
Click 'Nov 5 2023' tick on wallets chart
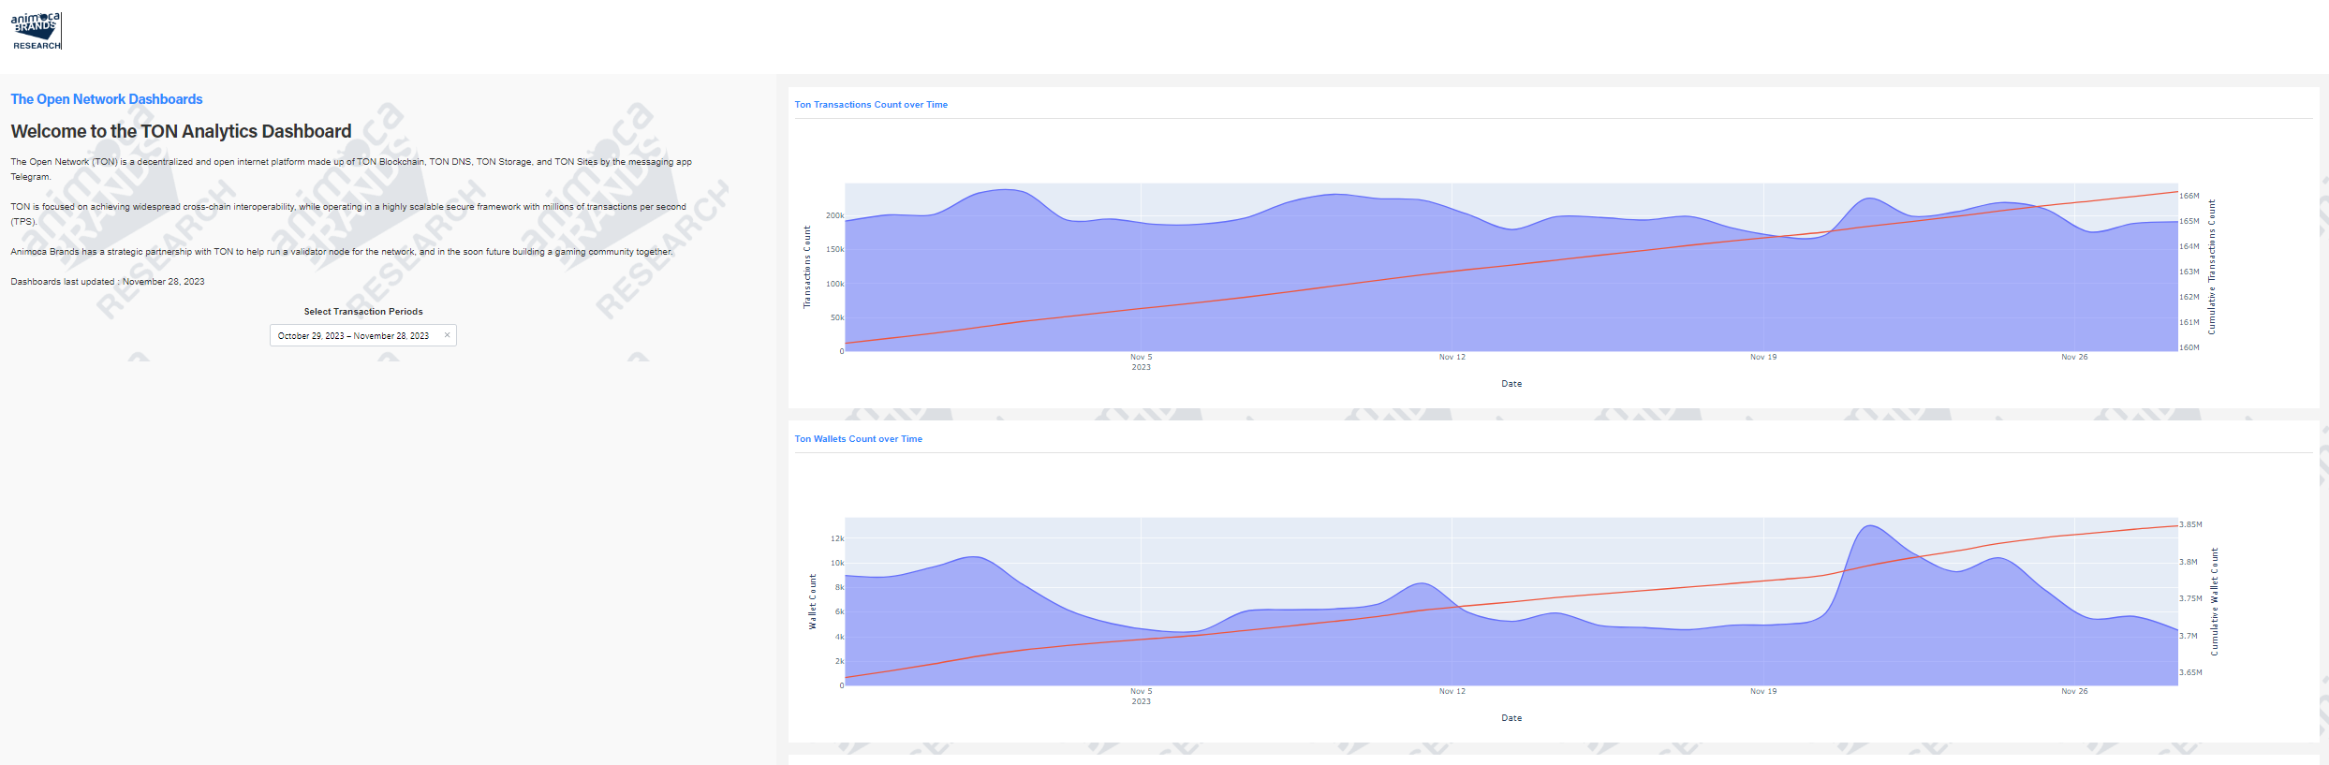click(1141, 697)
